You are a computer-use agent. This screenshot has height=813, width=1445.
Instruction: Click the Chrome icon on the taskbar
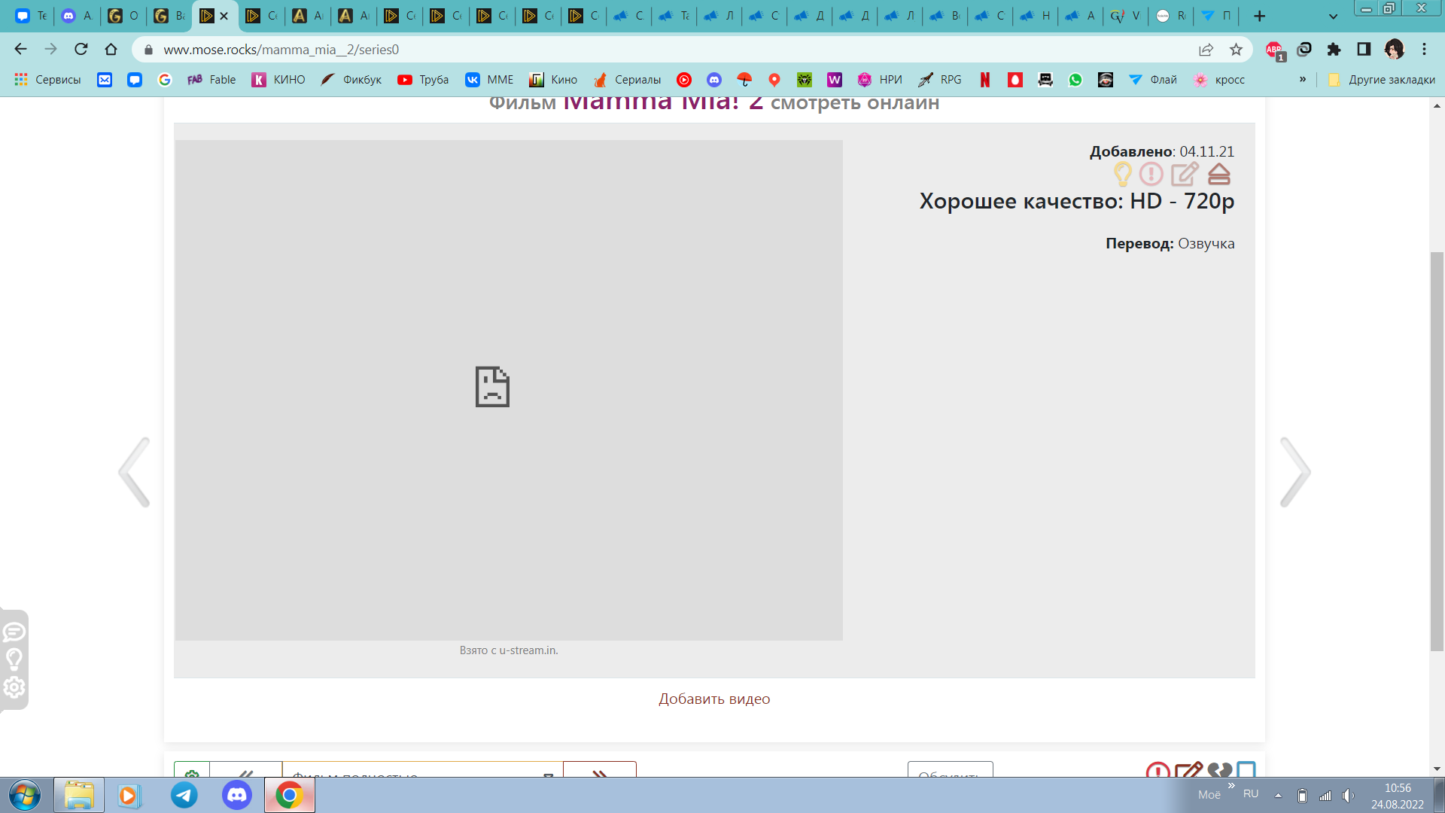(x=289, y=795)
